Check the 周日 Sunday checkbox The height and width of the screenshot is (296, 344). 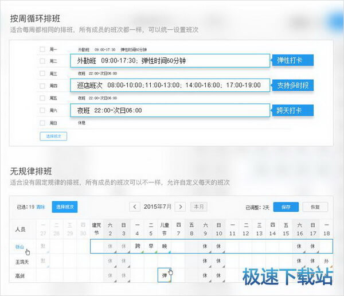coord(42,123)
